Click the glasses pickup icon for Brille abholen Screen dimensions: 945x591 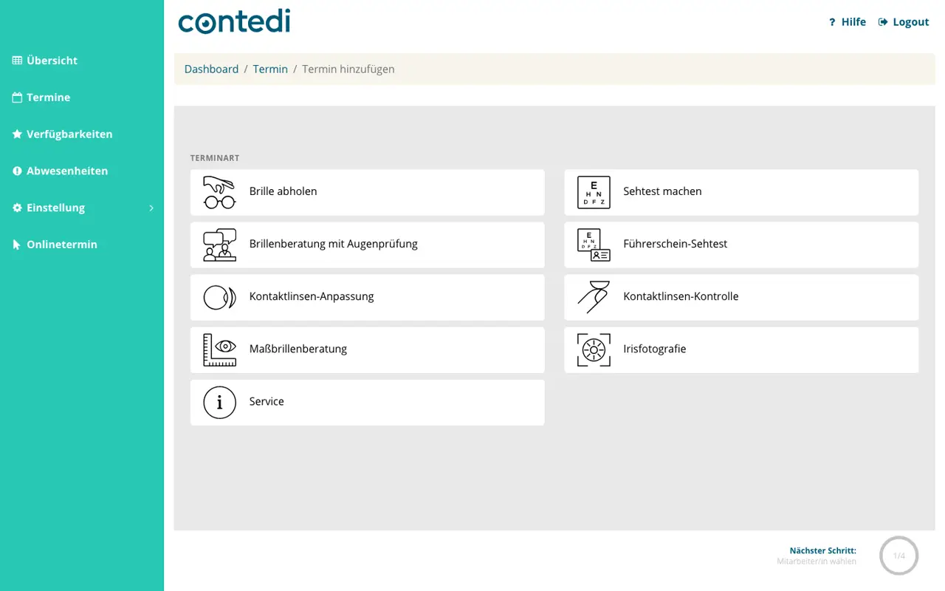219,192
